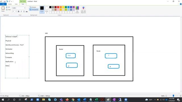Select Color 1 foreground box
The image size is (182, 102).
(x=42, y=10)
